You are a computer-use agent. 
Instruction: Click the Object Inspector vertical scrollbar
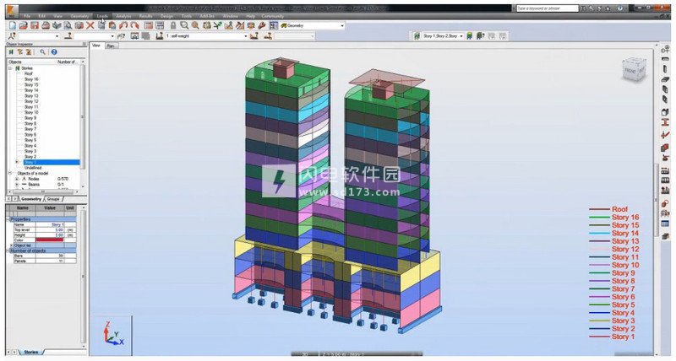pyautogui.click(x=83, y=116)
